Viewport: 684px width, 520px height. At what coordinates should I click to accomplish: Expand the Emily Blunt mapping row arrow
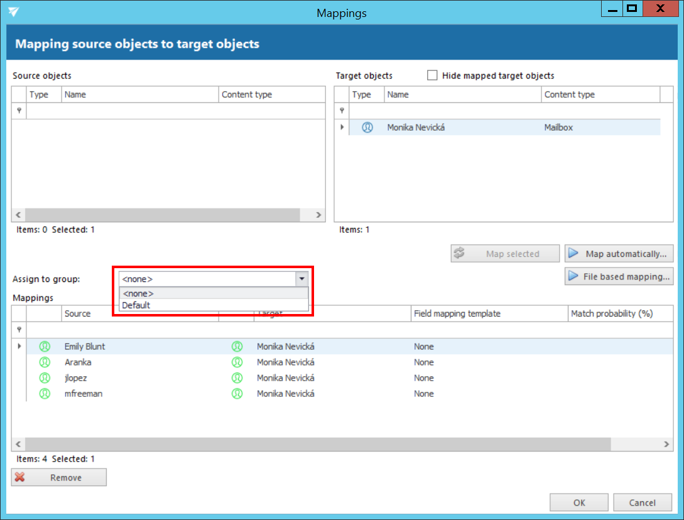[x=19, y=347]
